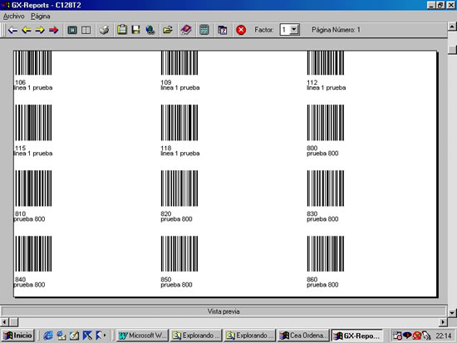Launch Internet Explorer from quick launch
Viewport: 457px width, 343px height.
48,336
